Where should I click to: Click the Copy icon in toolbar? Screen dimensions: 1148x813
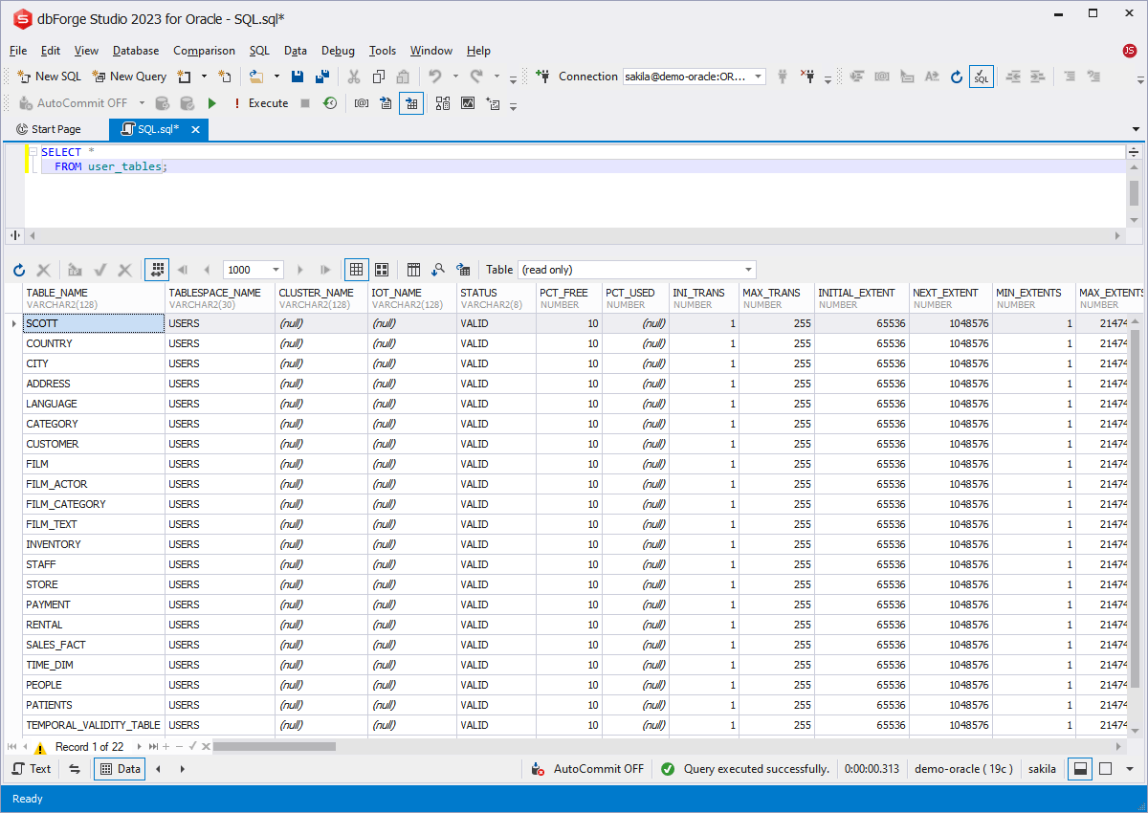[379, 77]
